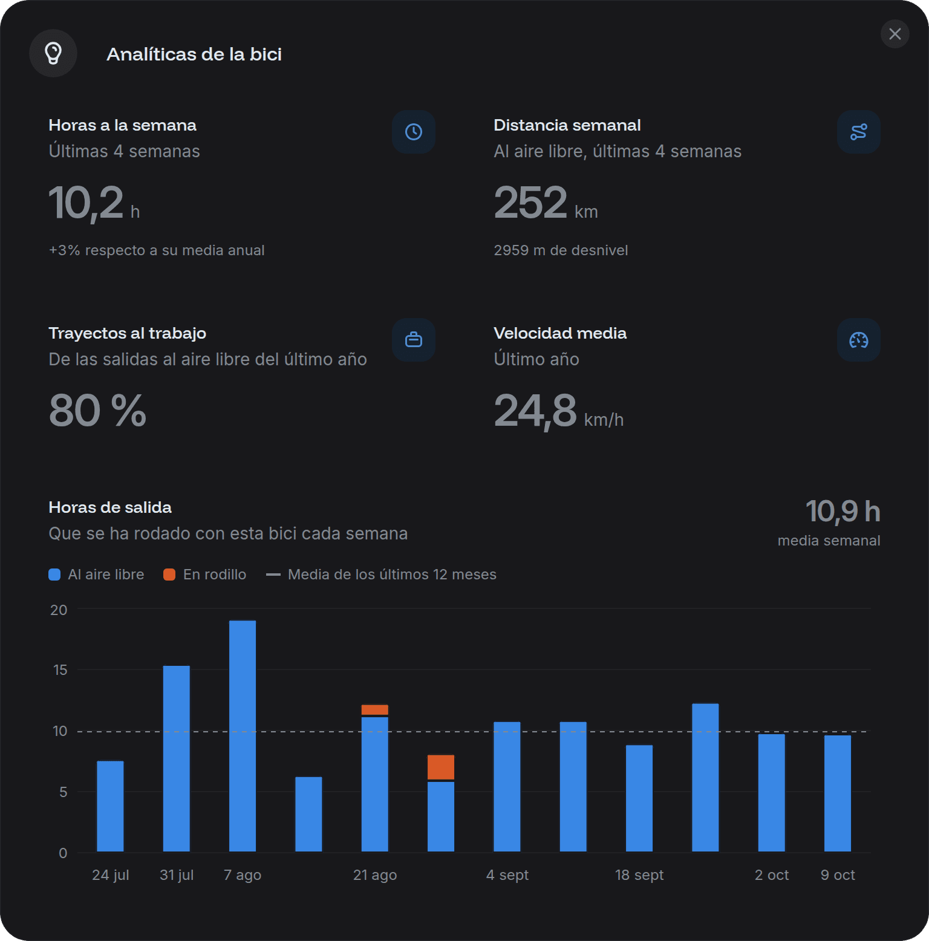Click the 10,9 h media semanal value
929x941 pixels.
click(843, 512)
